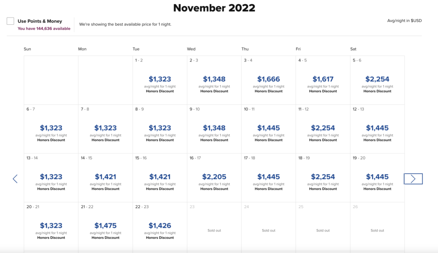Click the November 2022 header
This screenshot has width=438, height=253.
213,8
